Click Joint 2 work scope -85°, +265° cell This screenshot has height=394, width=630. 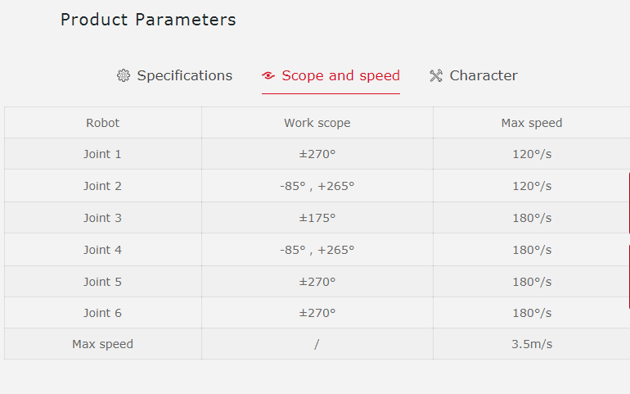click(x=317, y=186)
